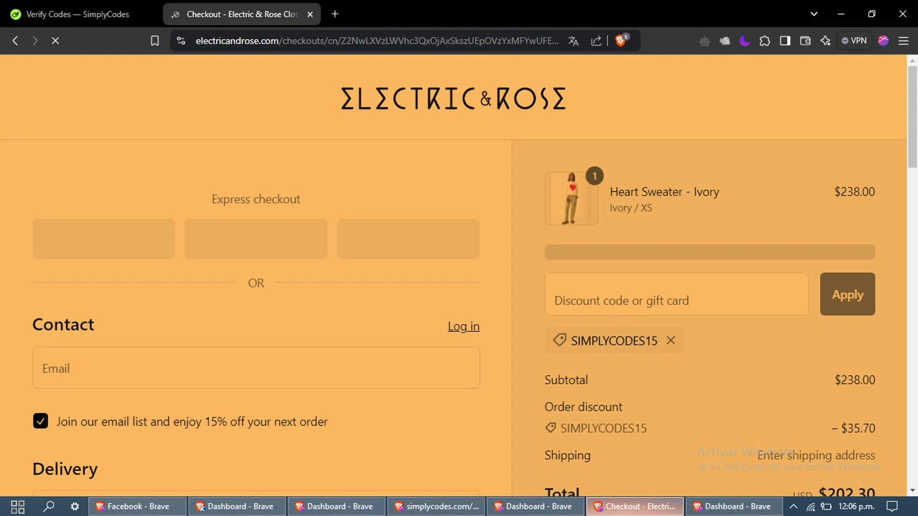The height and width of the screenshot is (516, 918).
Task: Open the network Wi-Fi tray icon
Action: (810, 506)
